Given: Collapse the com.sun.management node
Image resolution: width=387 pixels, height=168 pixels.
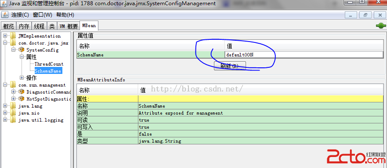Looking at the screenshot, I should (x=5, y=85).
